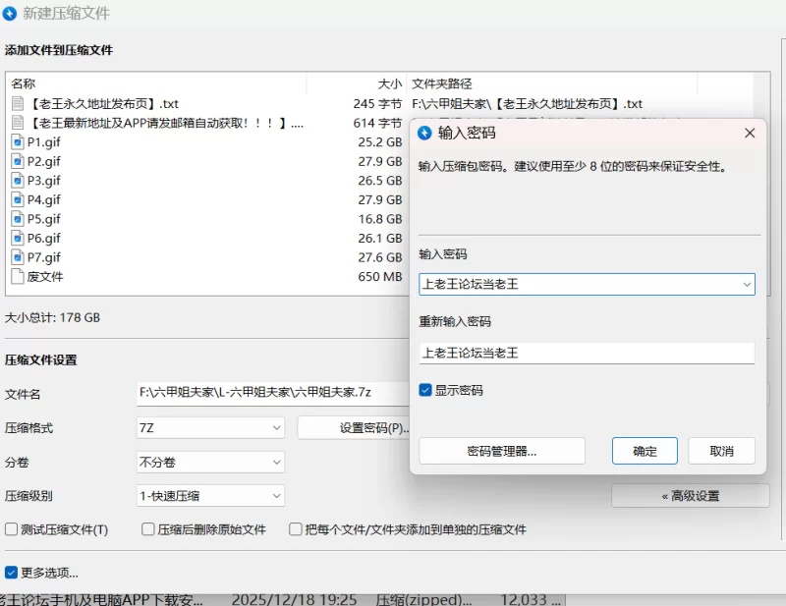Viewport: 786px width, 606px height.
Task: Click the 确定 button
Action: click(645, 451)
